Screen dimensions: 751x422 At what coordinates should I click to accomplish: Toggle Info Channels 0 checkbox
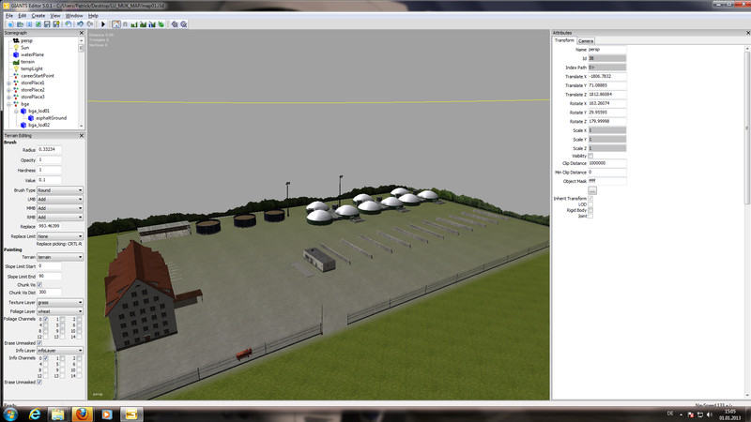45,358
